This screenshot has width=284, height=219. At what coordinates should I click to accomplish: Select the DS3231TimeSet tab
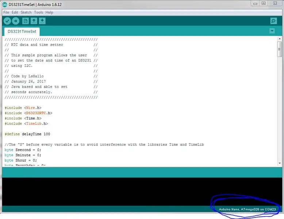(x=22, y=31)
